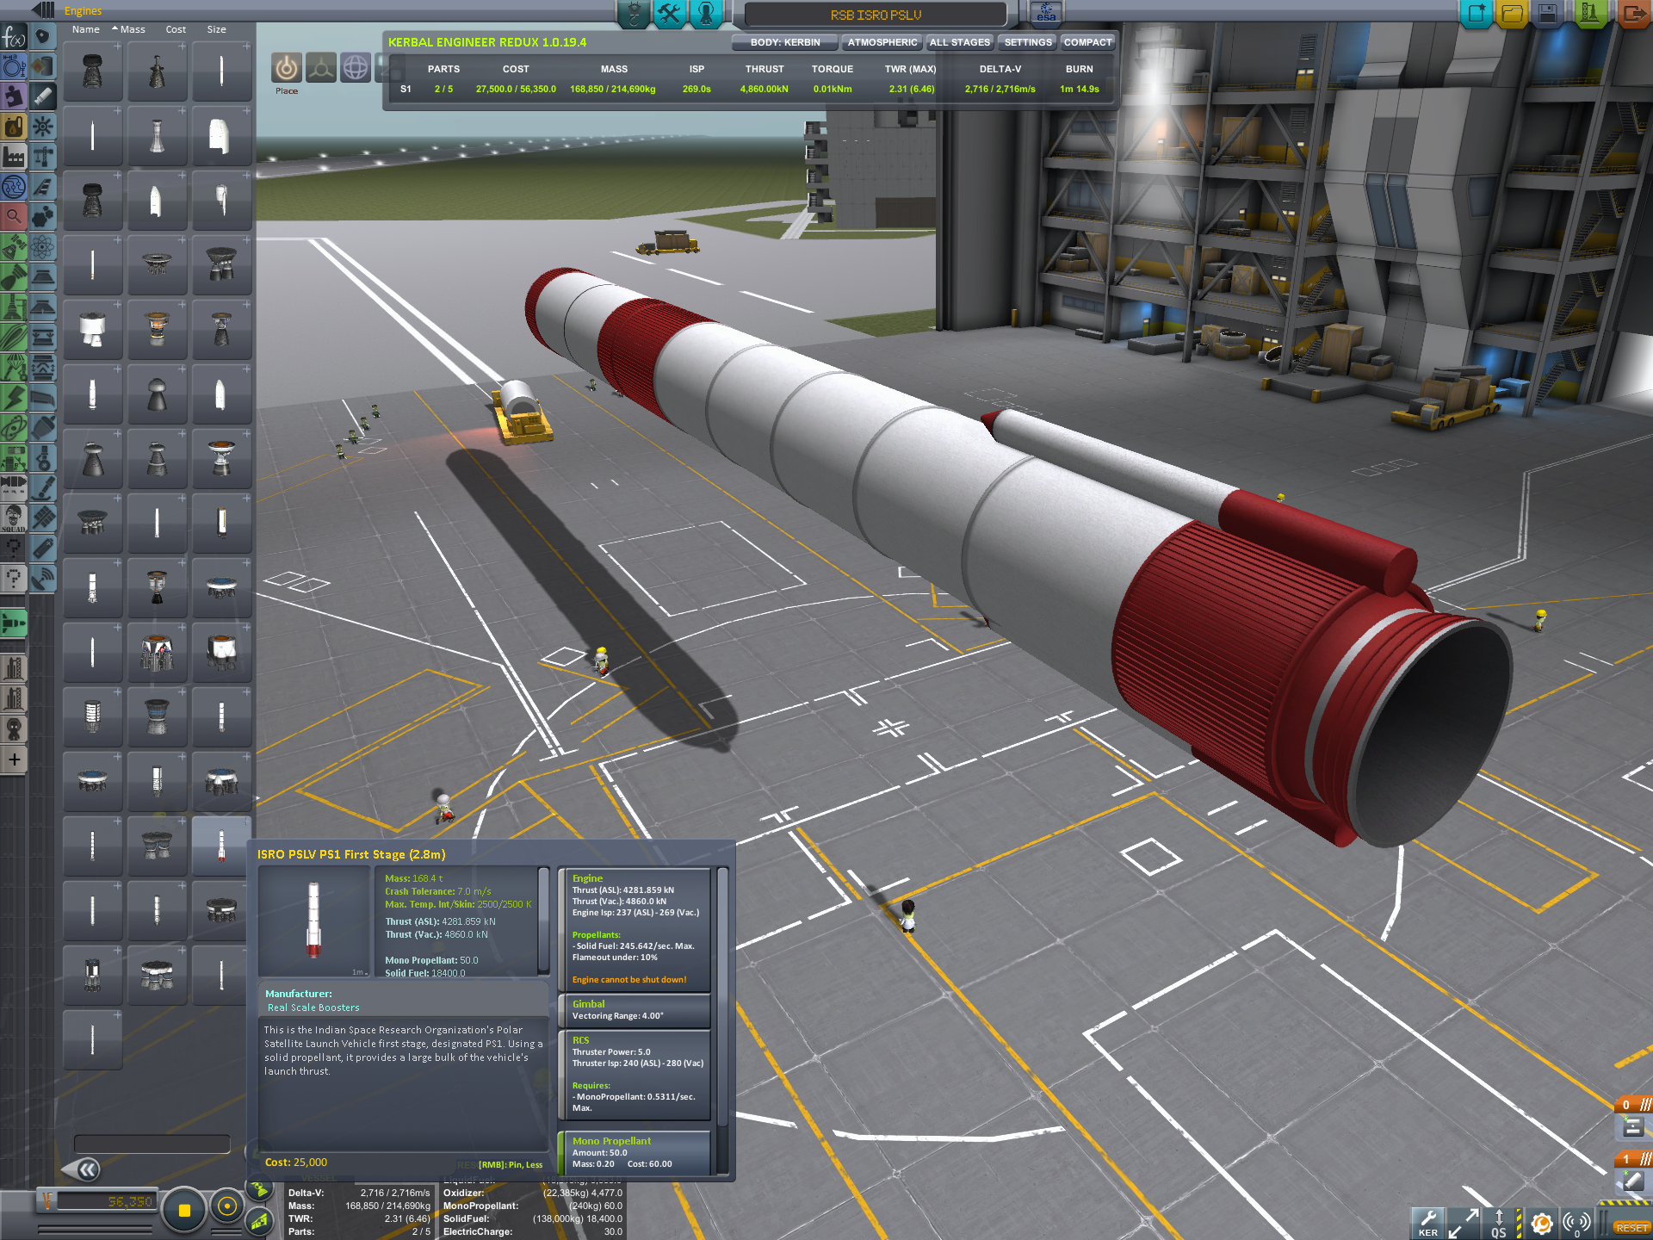The height and width of the screenshot is (1240, 1653).
Task: Open the filter by function category
Action: coord(14,37)
